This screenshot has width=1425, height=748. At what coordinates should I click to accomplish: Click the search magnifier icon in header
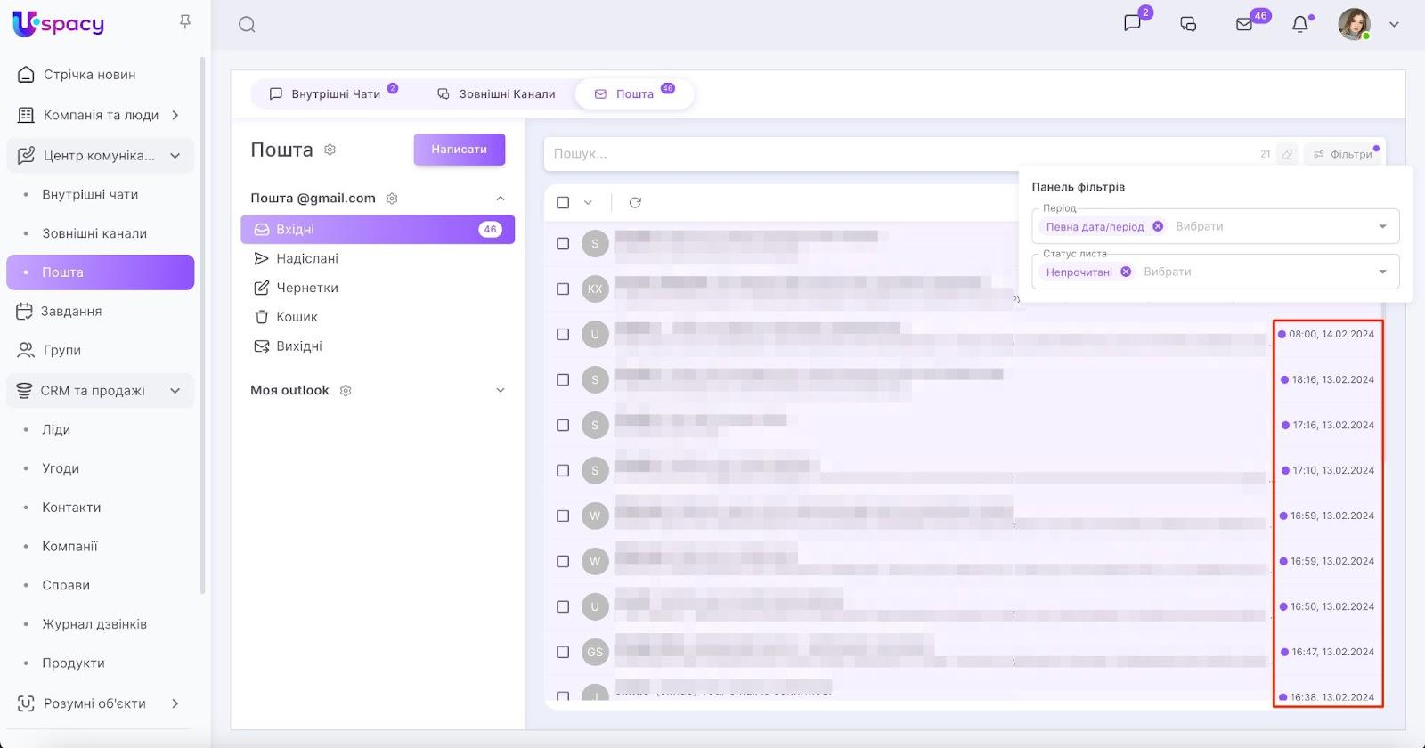pos(247,25)
